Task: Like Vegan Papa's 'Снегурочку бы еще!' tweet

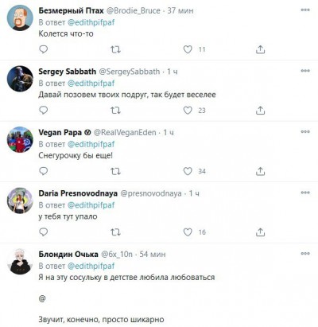Action: tap(188, 171)
